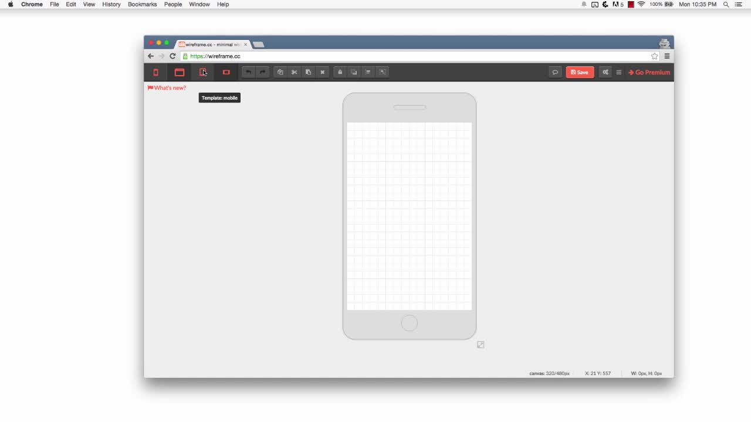This screenshot has height=422, width=751.
Task: Click the 100% battery indicator
Action: click(x=661, y=4)
